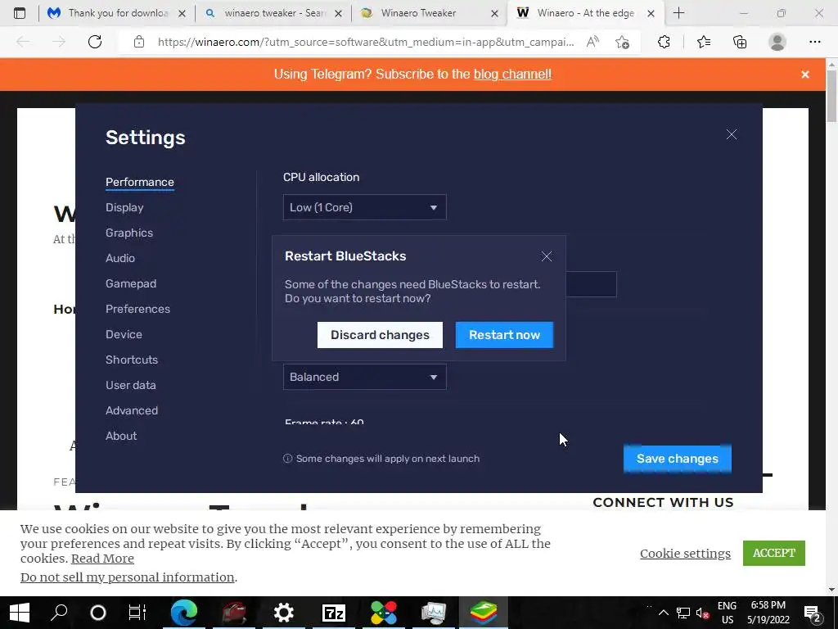The image size is (838, 629).
Task: Open the BlueStacks taskbar icon
Action: 484,613
